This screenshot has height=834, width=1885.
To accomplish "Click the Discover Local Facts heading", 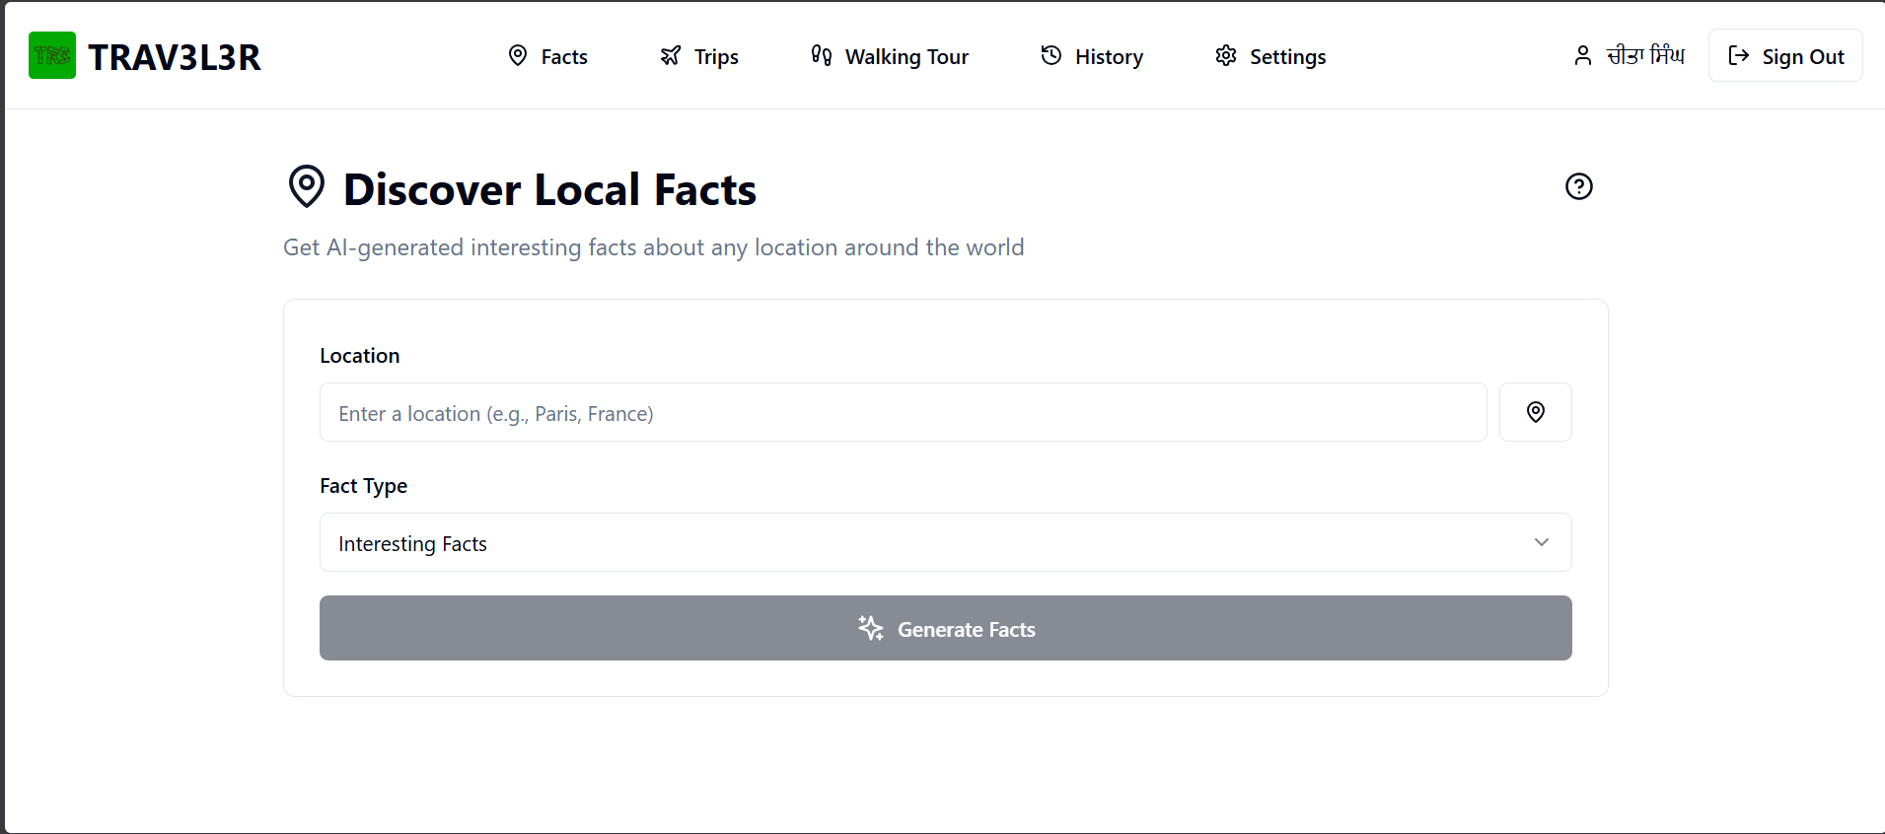I will (549, 189).
